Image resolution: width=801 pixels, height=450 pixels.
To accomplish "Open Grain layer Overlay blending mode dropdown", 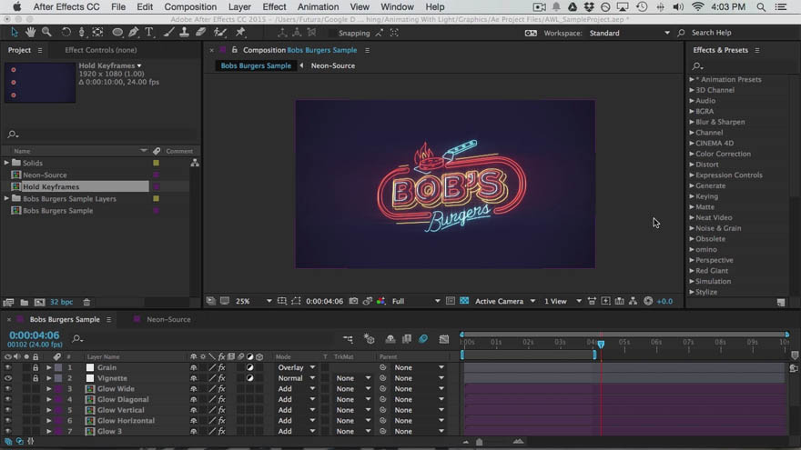I will (297, 367).
